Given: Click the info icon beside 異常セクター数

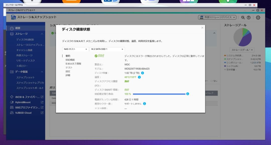Looking at the screenshot, I should click(145, 103).
